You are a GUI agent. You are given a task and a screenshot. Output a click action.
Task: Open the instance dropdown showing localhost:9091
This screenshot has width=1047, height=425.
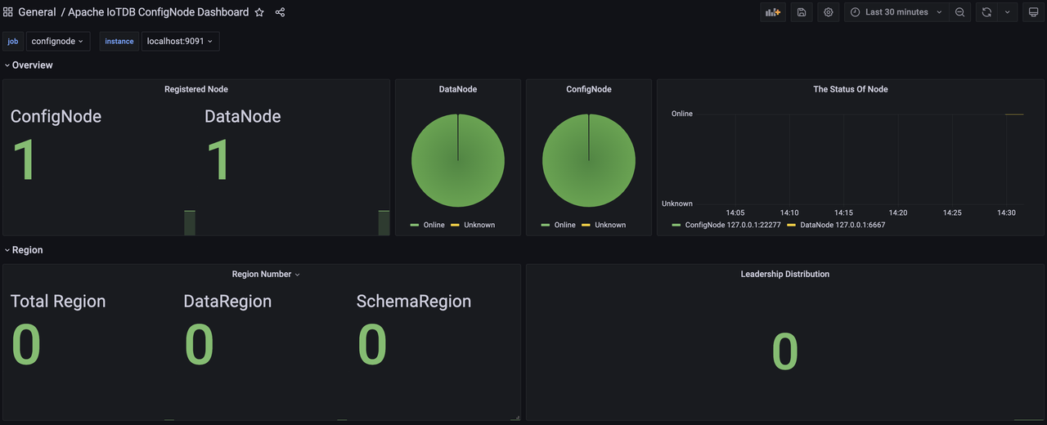point(180,41)
